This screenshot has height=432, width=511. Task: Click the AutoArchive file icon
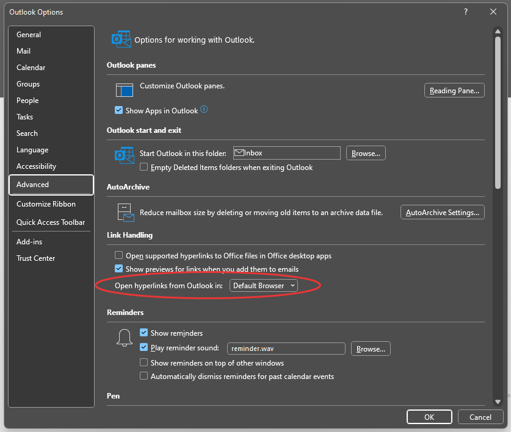tap(126, 213)
